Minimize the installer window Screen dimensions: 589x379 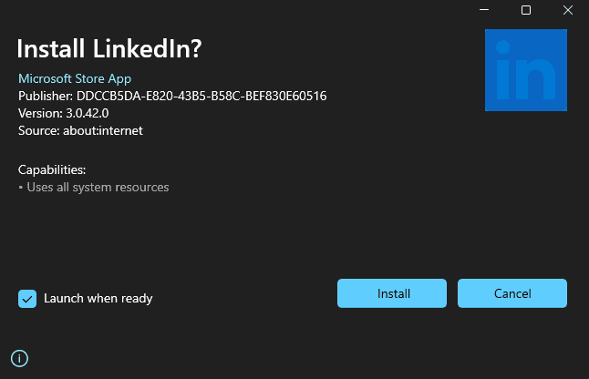tap(484, 10)
